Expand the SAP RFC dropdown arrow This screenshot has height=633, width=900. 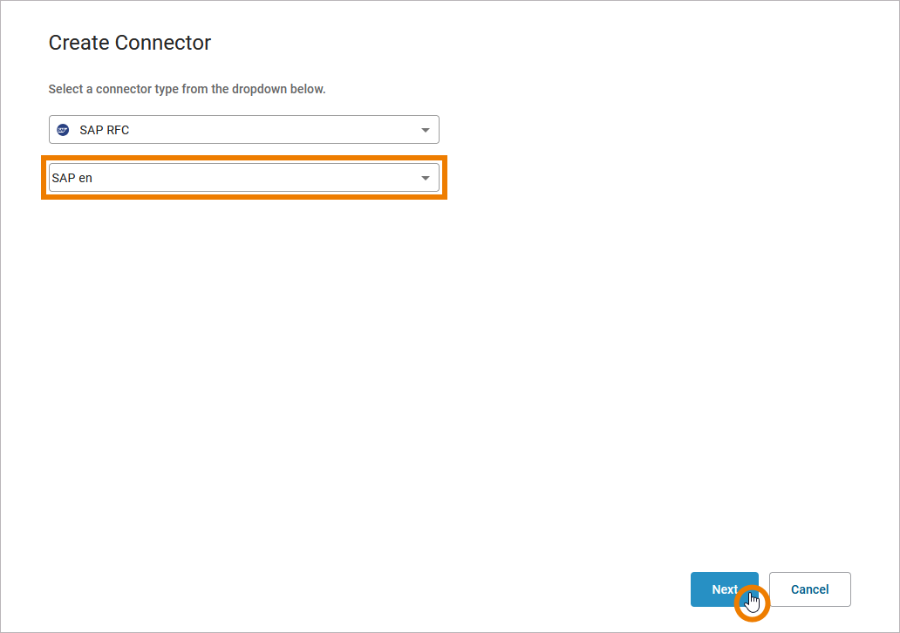[426, 130]
